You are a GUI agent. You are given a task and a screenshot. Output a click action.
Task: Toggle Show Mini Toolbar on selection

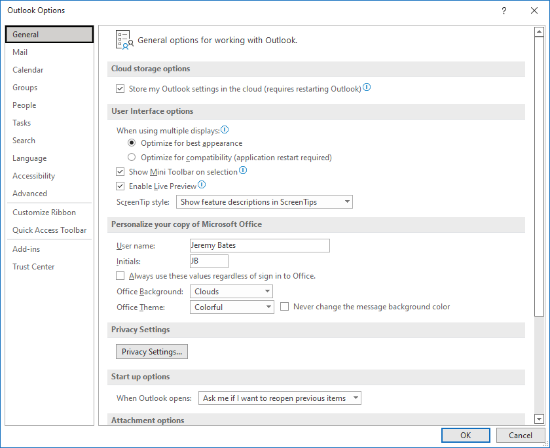120,171
